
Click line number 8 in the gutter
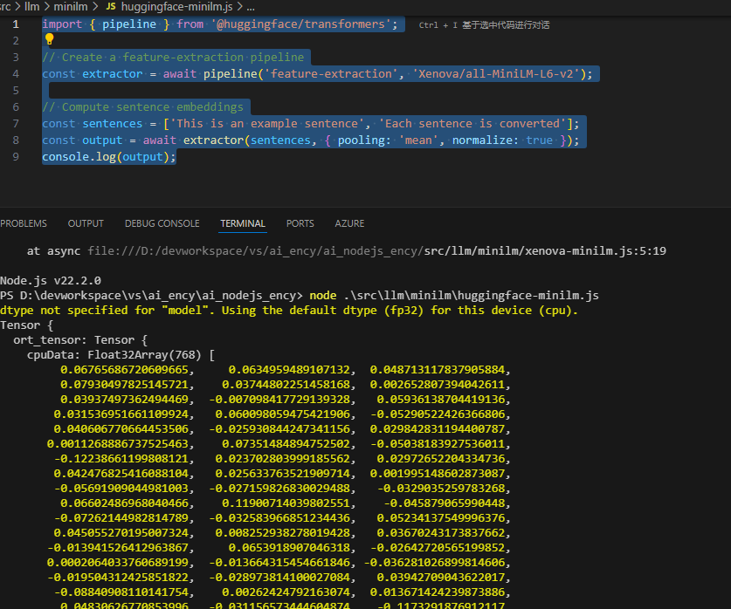15,140
